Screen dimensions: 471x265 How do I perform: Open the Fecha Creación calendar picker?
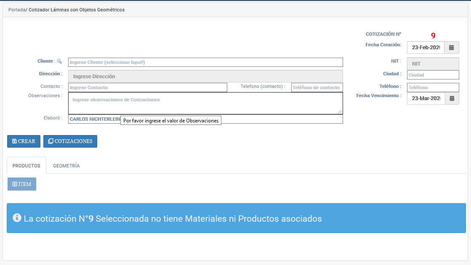(x=452, y=48)
